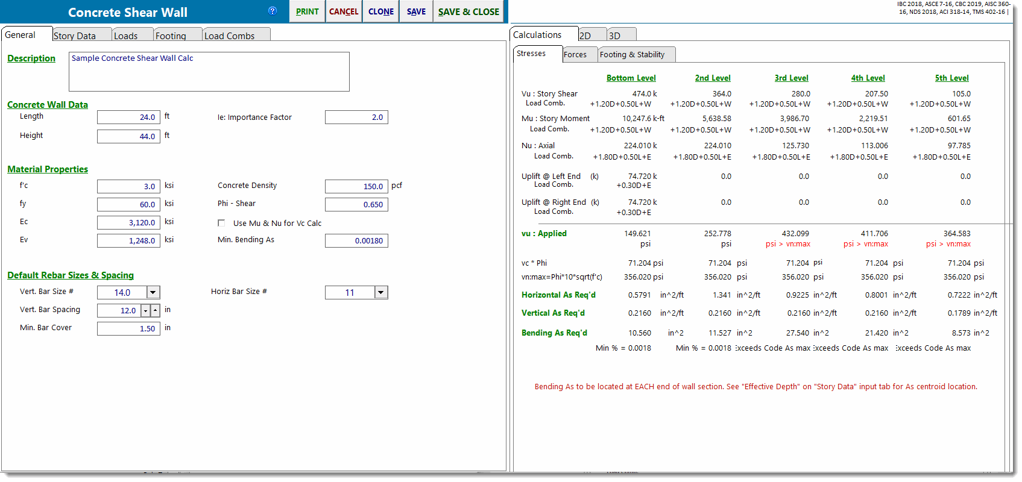Click the Description heading link

point(31,58)
